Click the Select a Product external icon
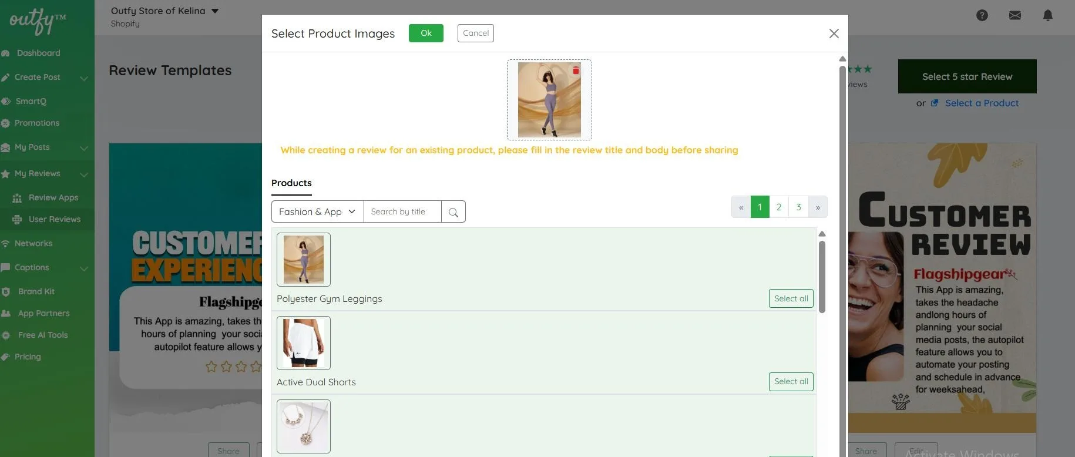Screen dimensions: 1075x457 click(x=935, y=103)
